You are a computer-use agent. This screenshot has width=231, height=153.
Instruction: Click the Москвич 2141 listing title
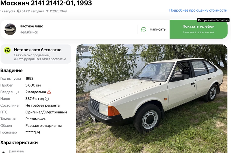pos(46,3)
